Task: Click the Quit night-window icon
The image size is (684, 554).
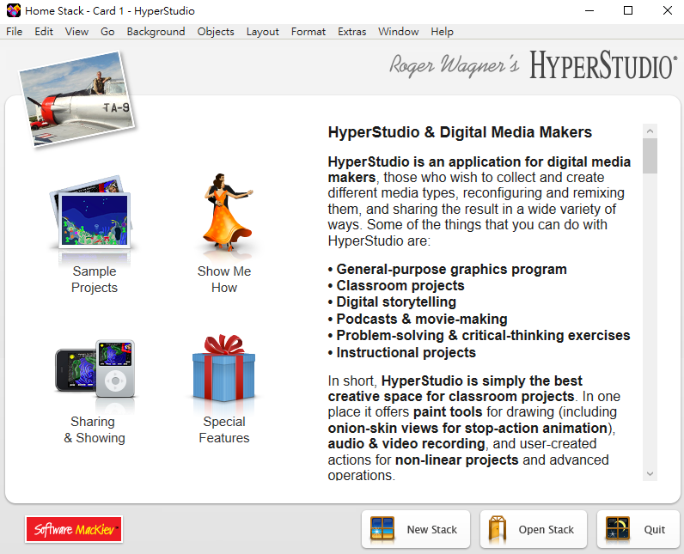Action: pyautogui.click(x=618, y=529)
